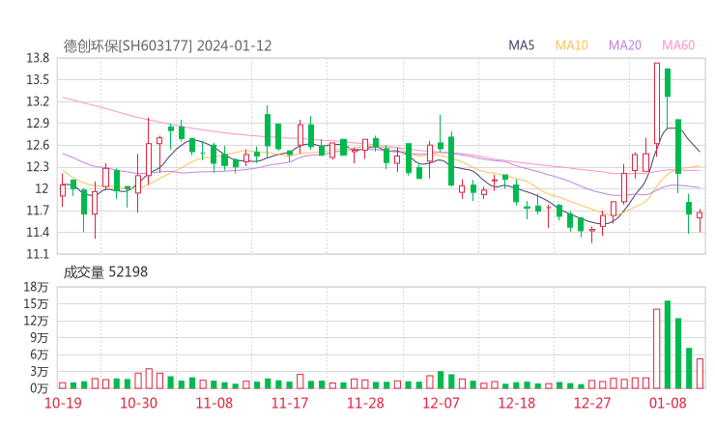Click the 成交量 52198 volume label
The image size is (715, 425).
[105, 272]
